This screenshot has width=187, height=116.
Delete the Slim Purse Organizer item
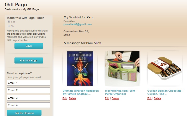[115, 98]
